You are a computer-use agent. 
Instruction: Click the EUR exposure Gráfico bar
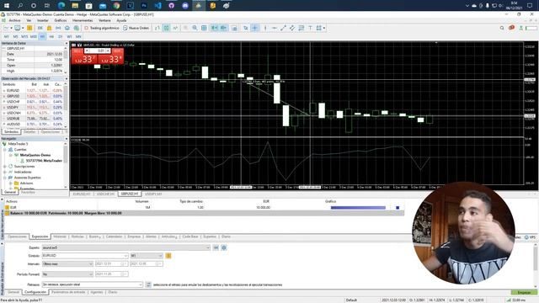pos(358,208)
